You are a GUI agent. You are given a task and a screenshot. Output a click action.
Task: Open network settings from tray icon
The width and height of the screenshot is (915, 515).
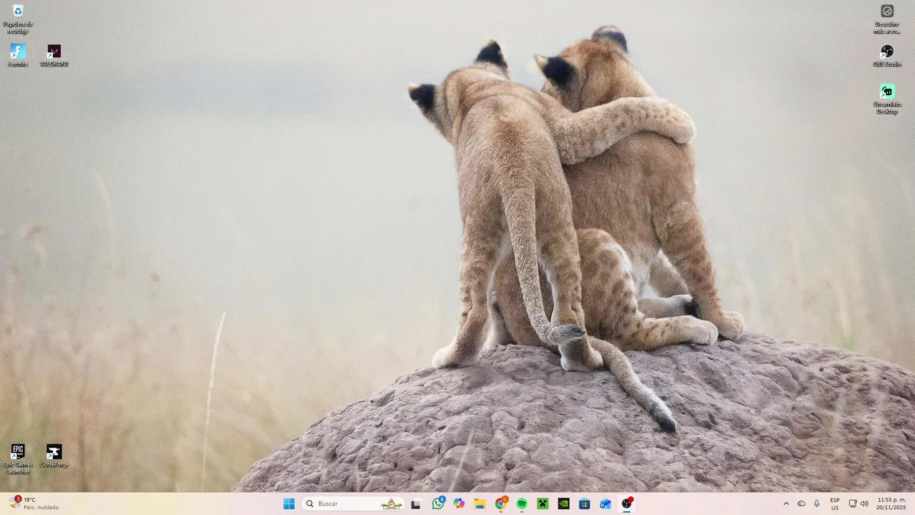pyautogui.click(x=853, y=504)
